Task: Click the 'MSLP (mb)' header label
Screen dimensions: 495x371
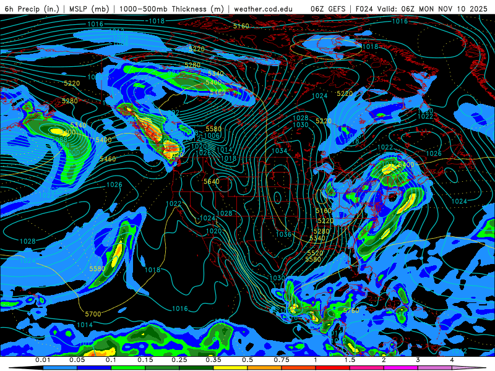Action: [89, 9]
